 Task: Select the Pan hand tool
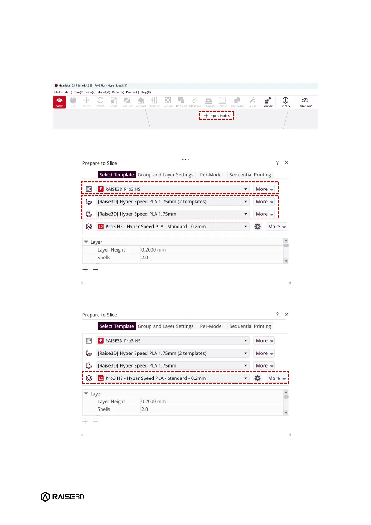pos(73,102)
